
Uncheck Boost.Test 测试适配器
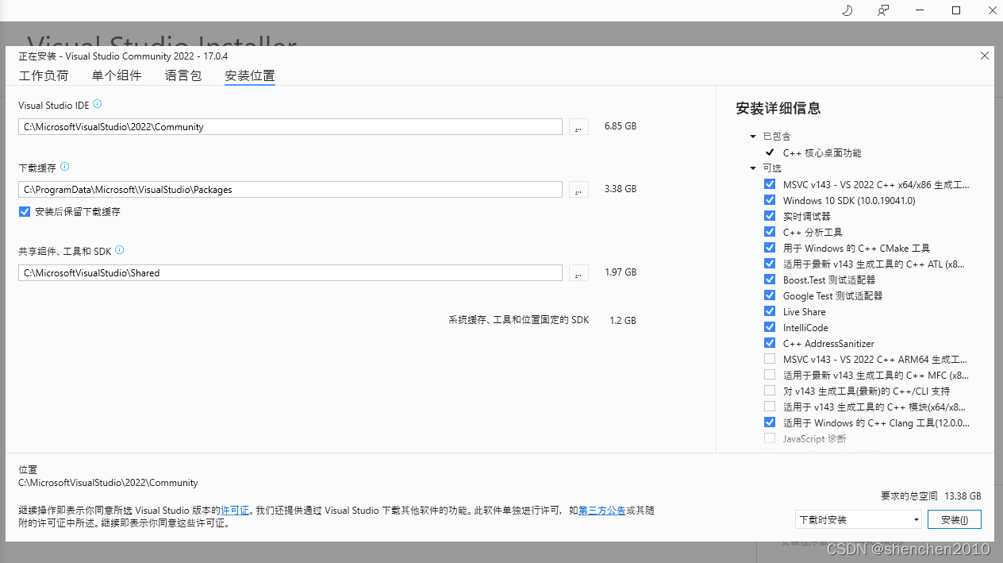coord(770,280)
